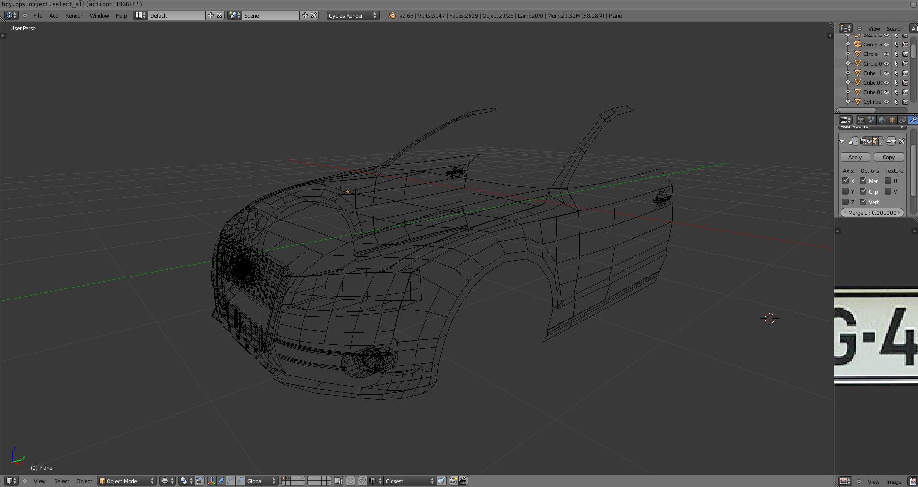918x487 pixels.
Task: Switch to World properties globe icon
Action: pos(882,120)
